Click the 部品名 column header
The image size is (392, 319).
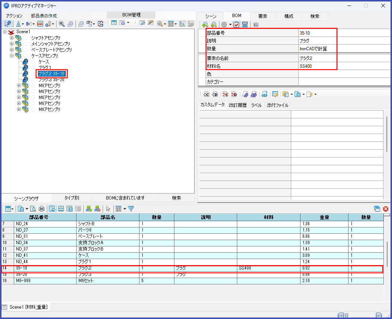108,217
